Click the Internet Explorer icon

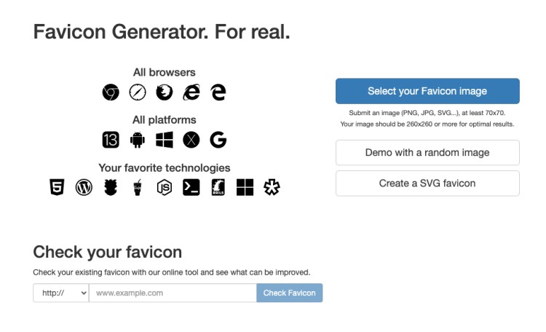[x=191, y=92]
